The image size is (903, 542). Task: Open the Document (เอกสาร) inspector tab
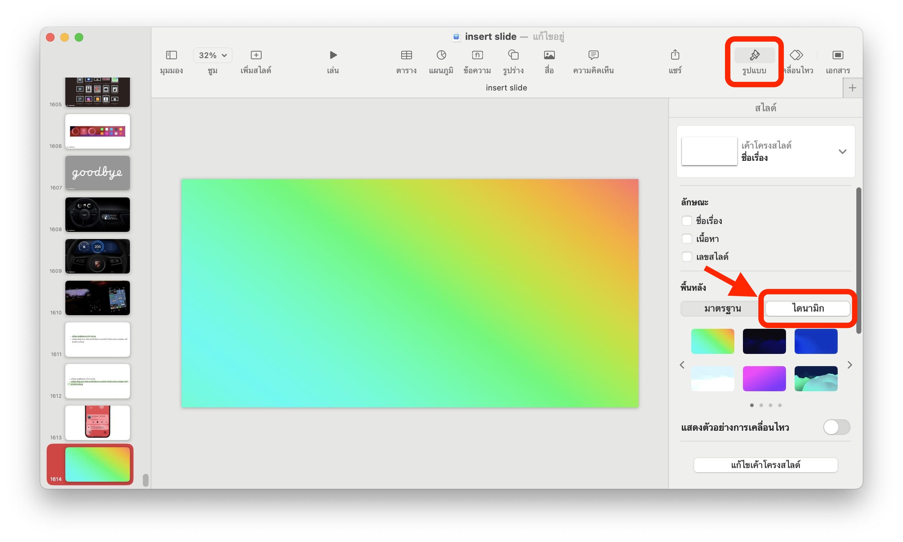tap(837, 55)
